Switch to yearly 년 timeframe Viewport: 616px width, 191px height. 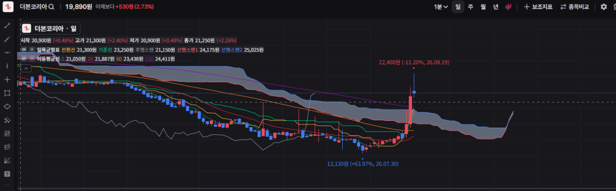pos(496,7)
